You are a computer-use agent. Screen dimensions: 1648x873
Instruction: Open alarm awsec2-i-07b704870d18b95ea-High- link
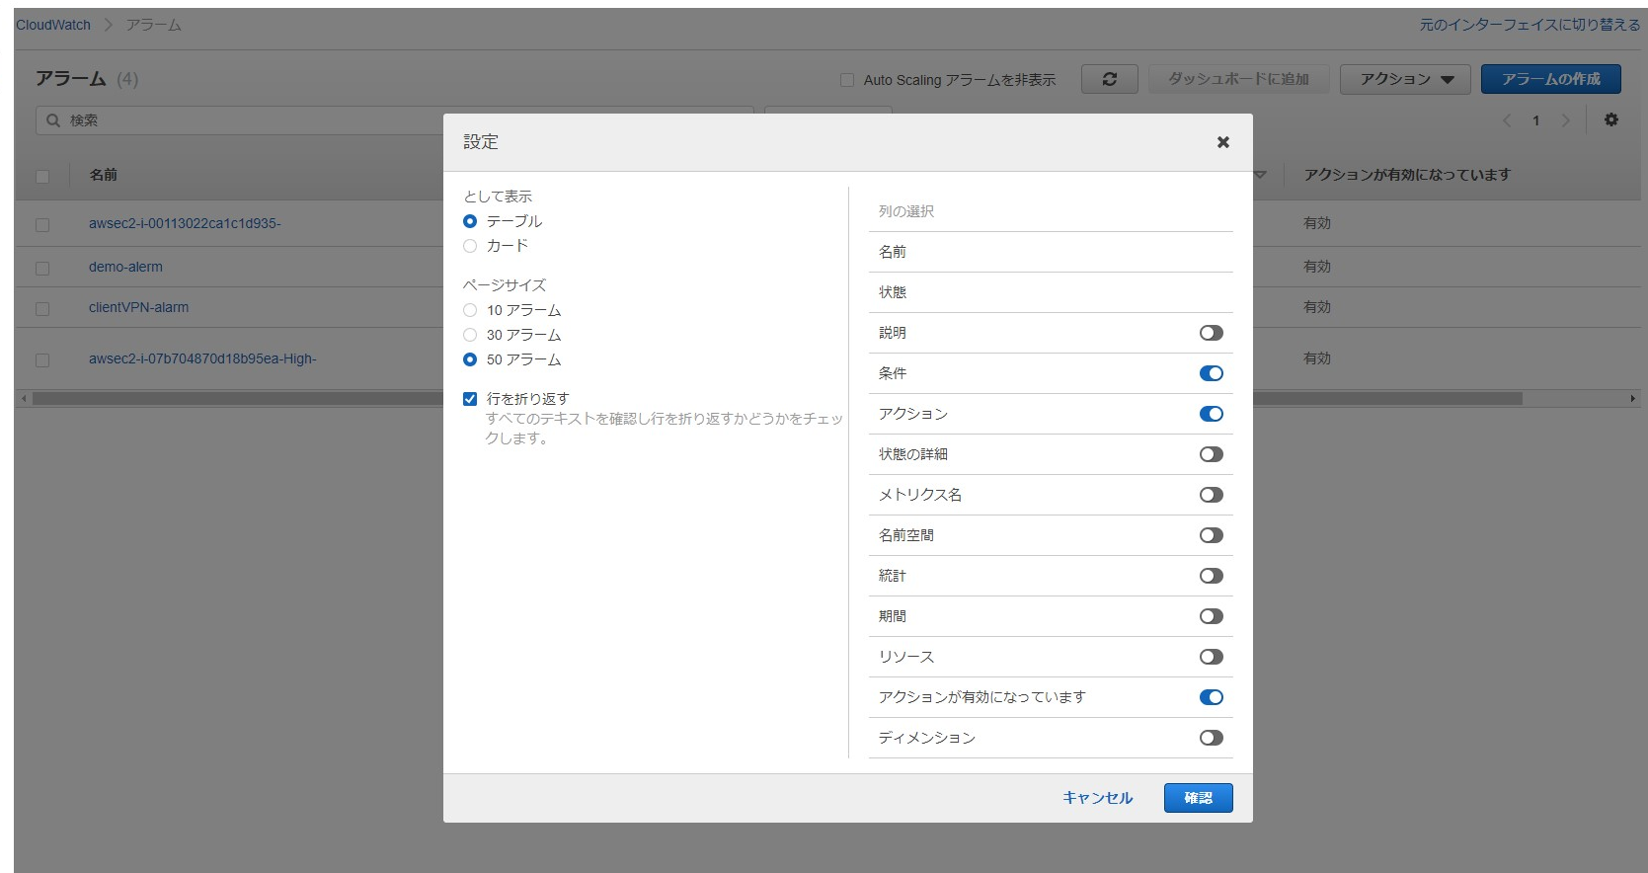point(202,358)
